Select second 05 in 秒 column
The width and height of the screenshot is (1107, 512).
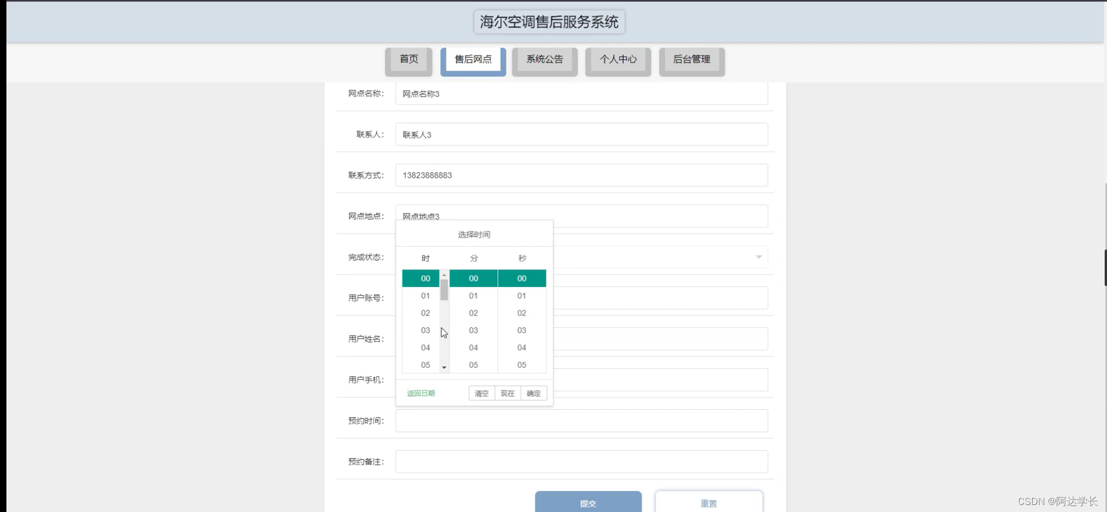click(522, 365)
